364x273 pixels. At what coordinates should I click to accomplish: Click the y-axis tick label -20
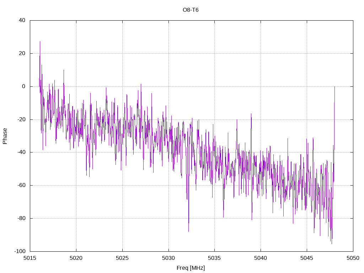pos(21,119)
